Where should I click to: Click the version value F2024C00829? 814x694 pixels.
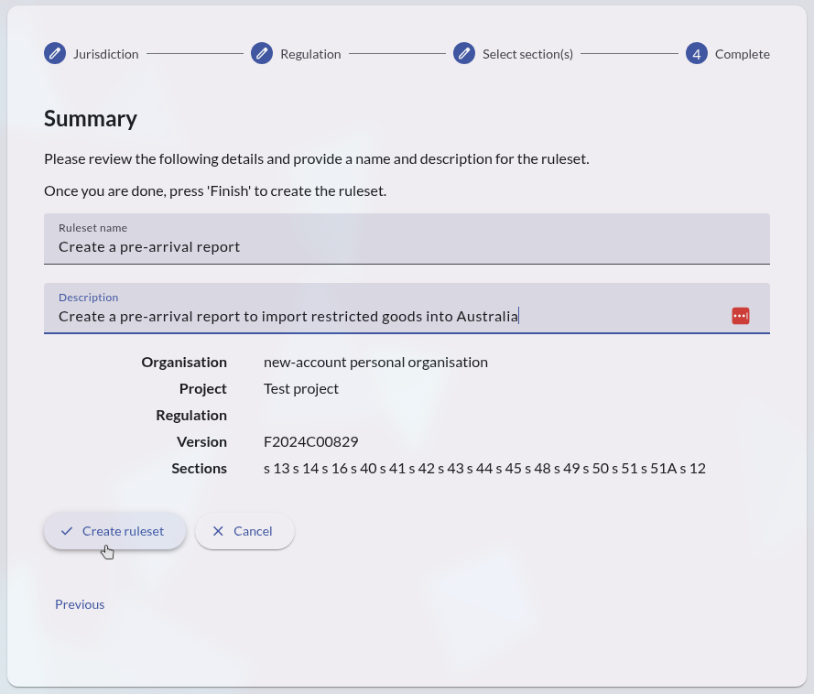pyautogui.click(x=310, y=441)
